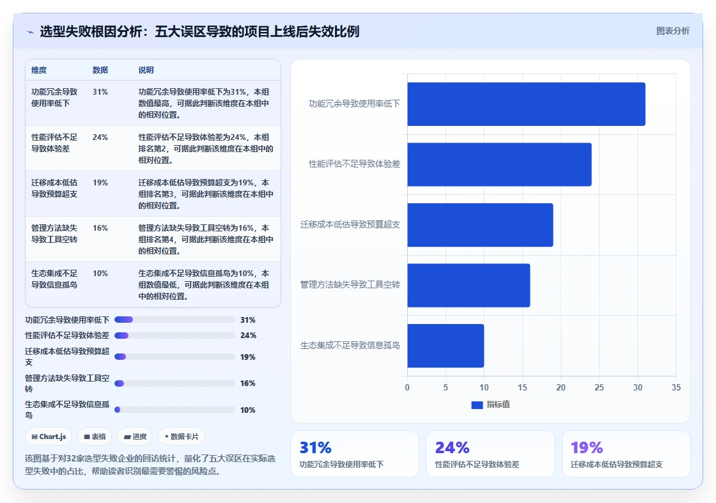Click the description mentioning 本组数值最低
Viewport: 716px width, 503px height.
coord(204,285)
